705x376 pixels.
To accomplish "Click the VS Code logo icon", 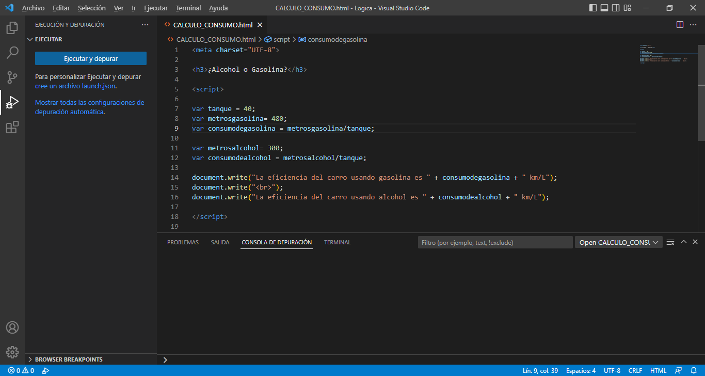I will (x=9, y=8).
